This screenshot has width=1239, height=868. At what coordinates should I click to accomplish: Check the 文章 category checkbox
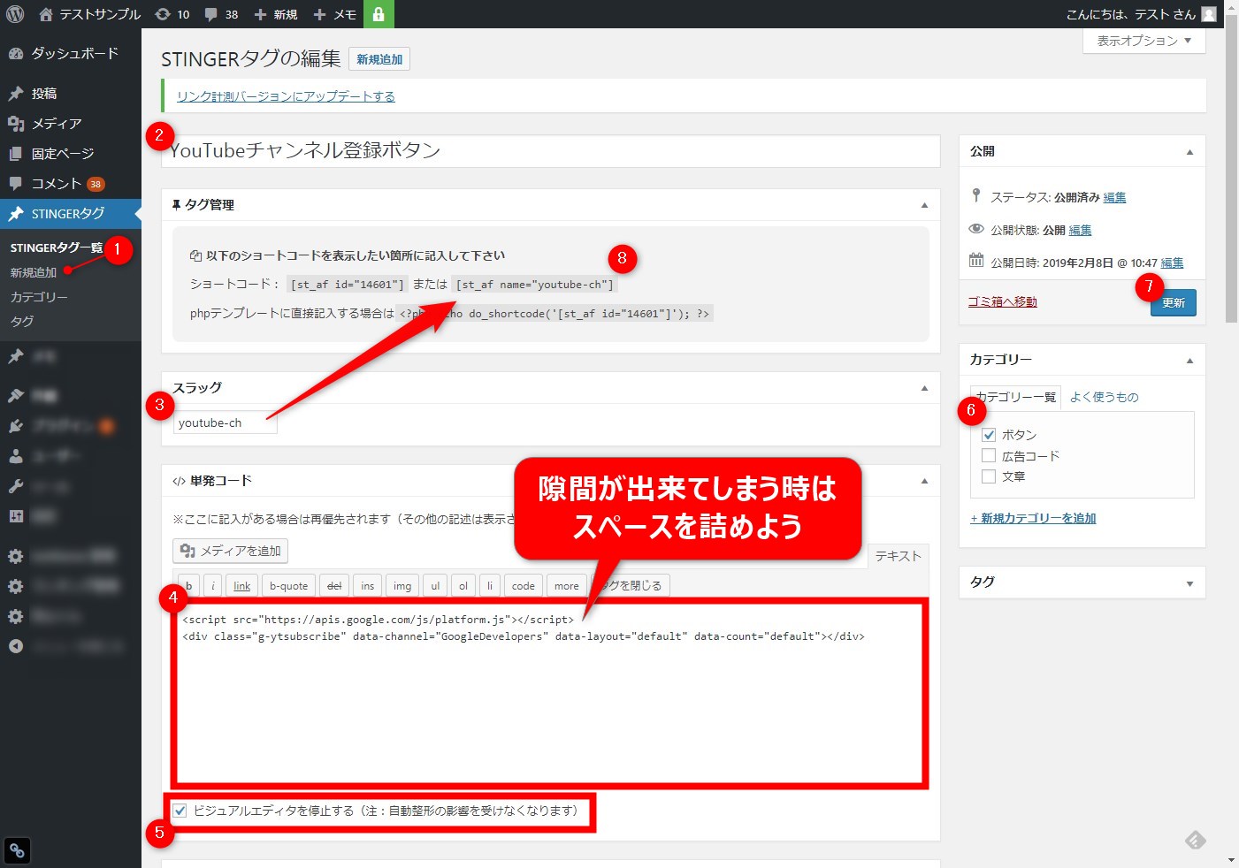coord(989,476)
